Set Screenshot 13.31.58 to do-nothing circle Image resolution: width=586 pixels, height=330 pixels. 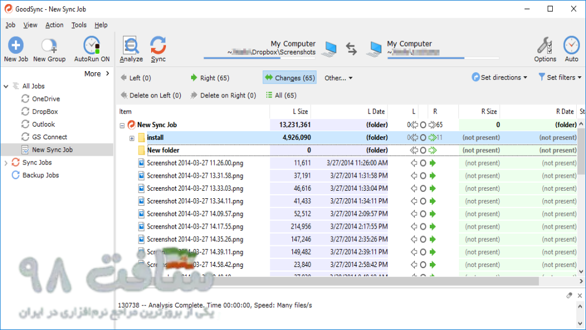423,176
